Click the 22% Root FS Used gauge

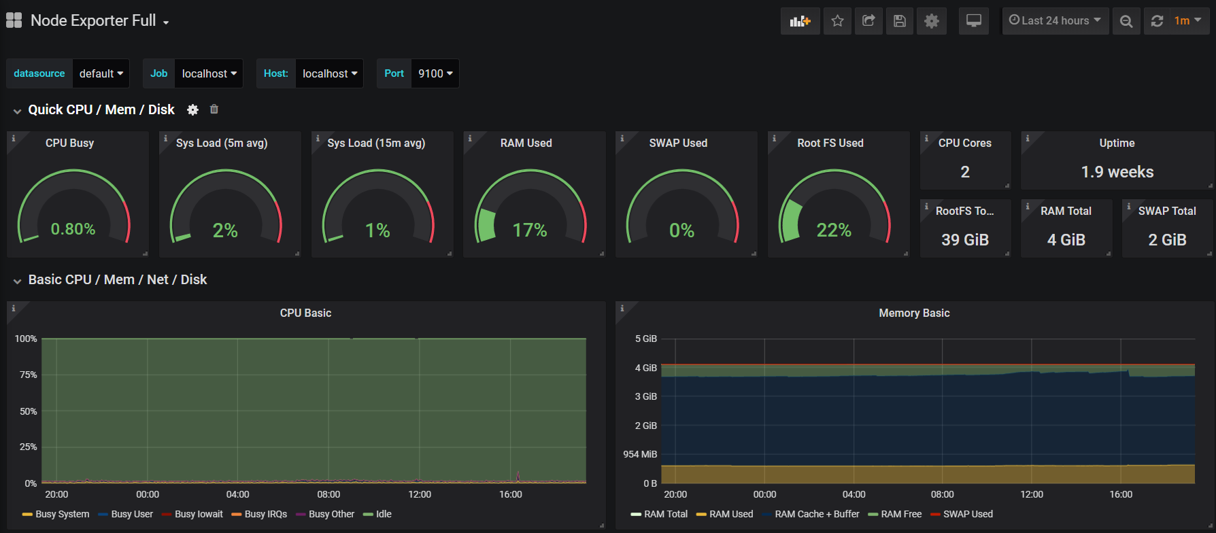pyautogui.click(x=834, y=207)
